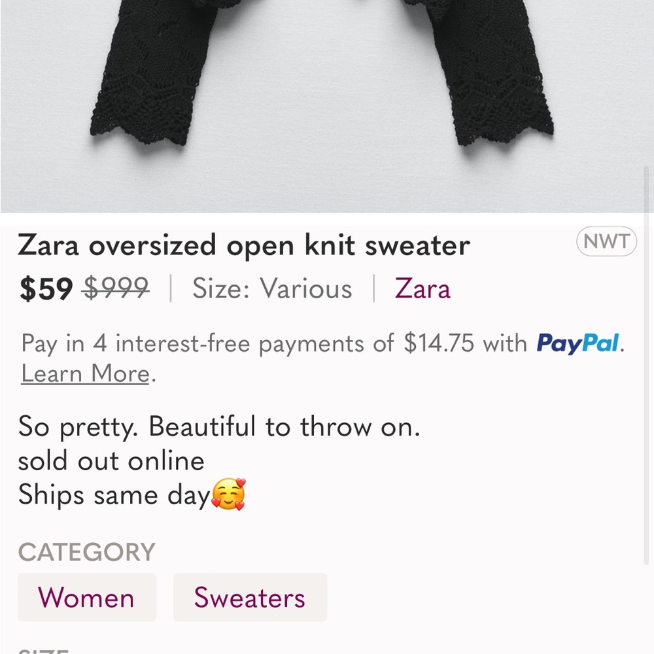Select the listing title text

pos(244,246)
